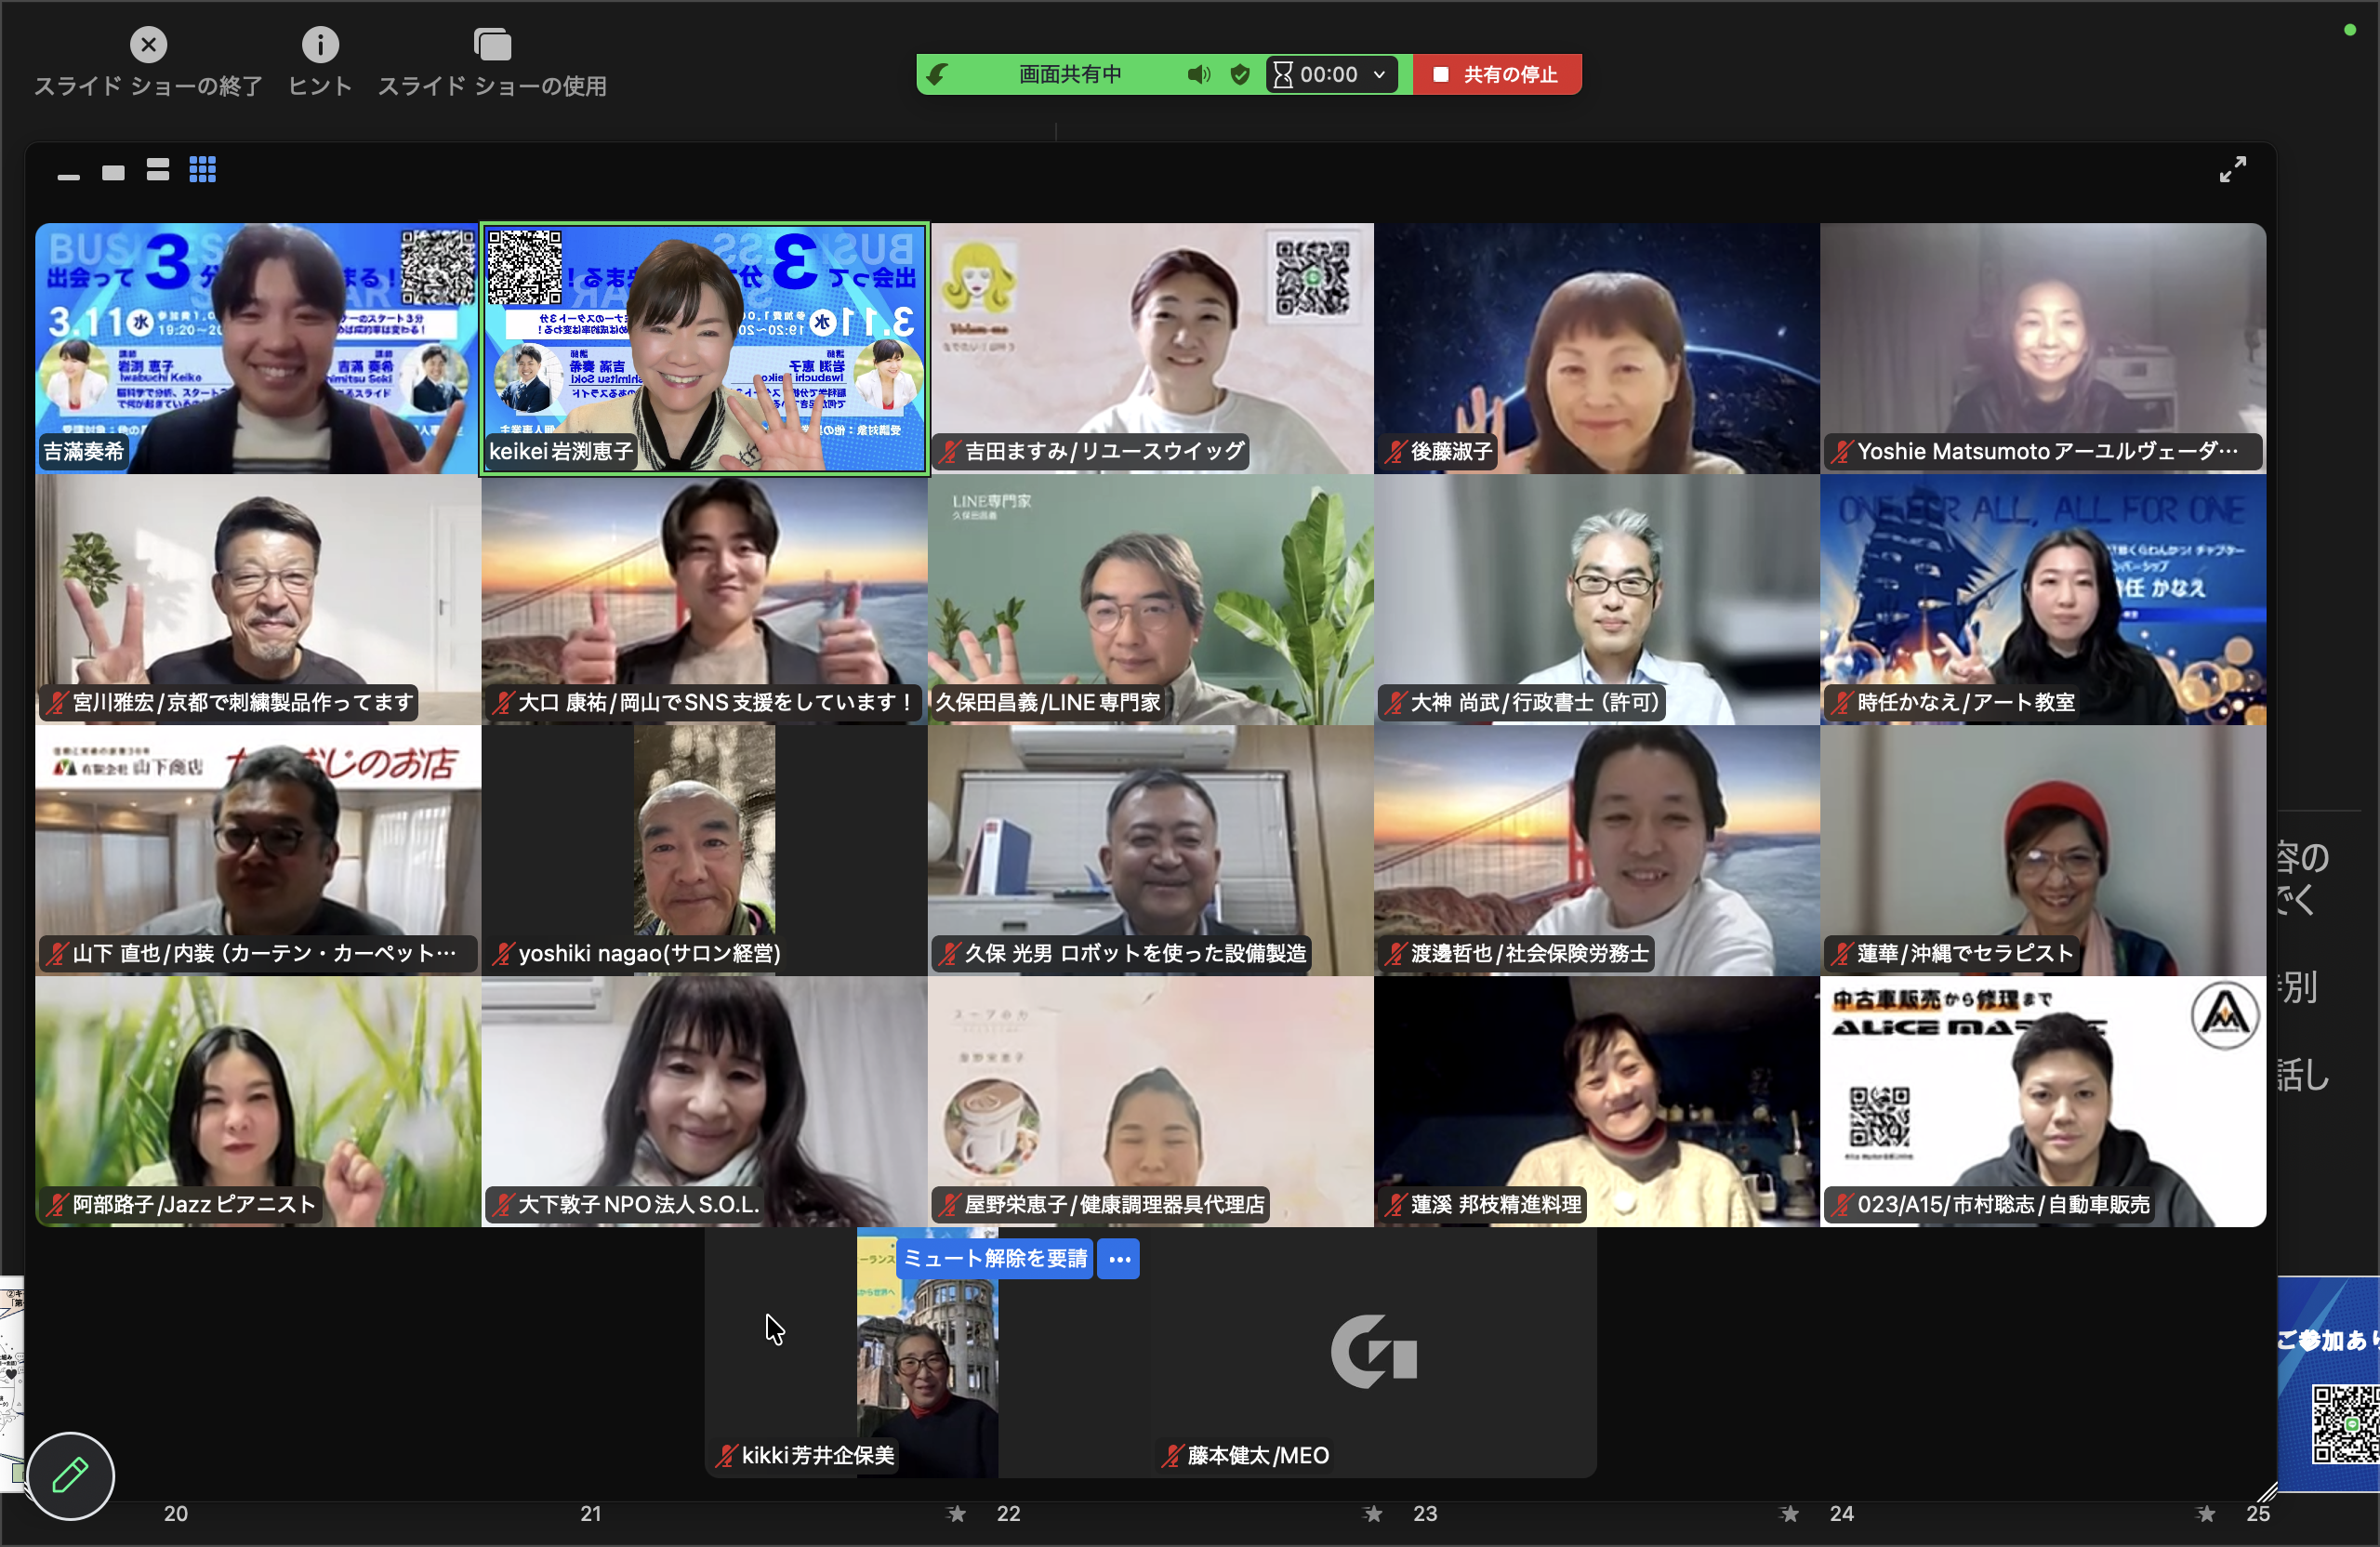Click the End Slide Show X icon
Viewport: 2380px width, 1547px height.
[x=148, y=45]
